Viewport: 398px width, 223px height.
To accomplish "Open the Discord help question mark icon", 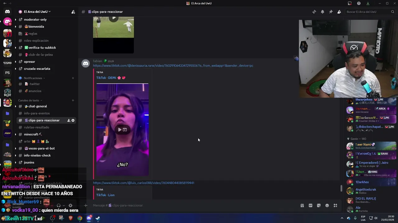I will pyautogui.click(x=359, y=3).
